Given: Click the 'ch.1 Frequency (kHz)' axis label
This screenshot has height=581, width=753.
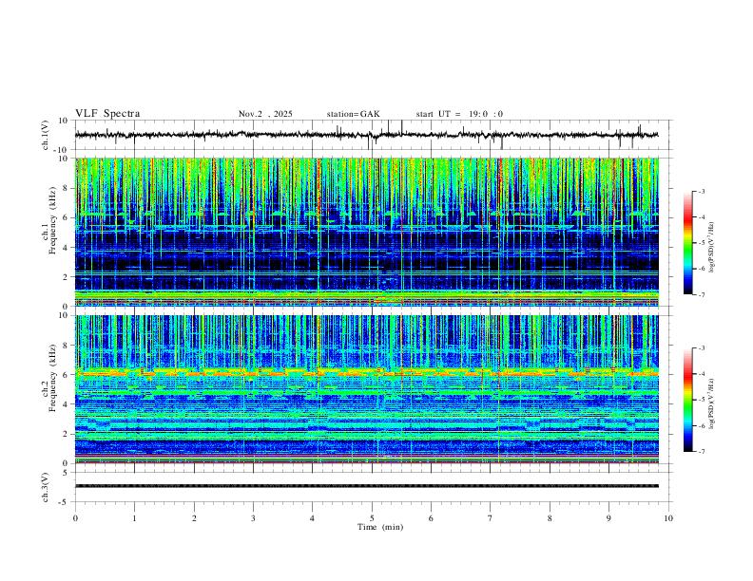Looking at the screenshot, I should pyautogui.click(x=49, y=219).
